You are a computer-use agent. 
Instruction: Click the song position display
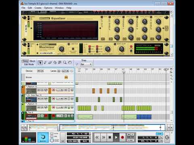pyautogui.click(x=78, y=134)
